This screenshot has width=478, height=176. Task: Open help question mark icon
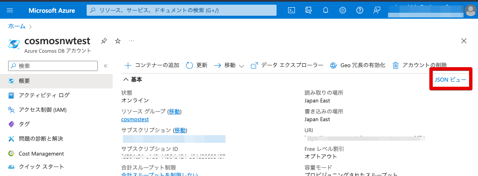360,10
